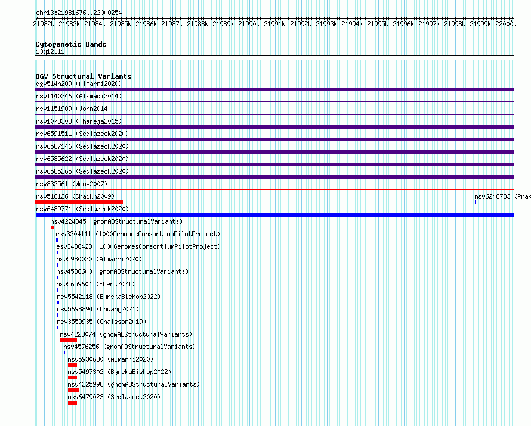Image resolution: width=531 pixels, height=426 pixels.
Task: Select the nsv6489771 (Sedlazeck2020) label
Action: [x=82, y=209]
